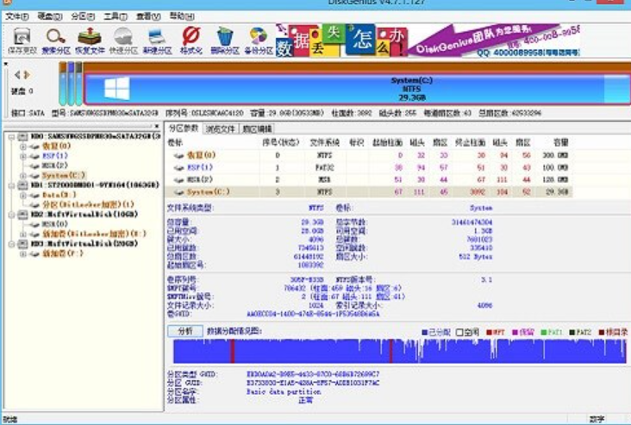Open the 文件(F) menu
631x425 pixels.
(16, 16)
